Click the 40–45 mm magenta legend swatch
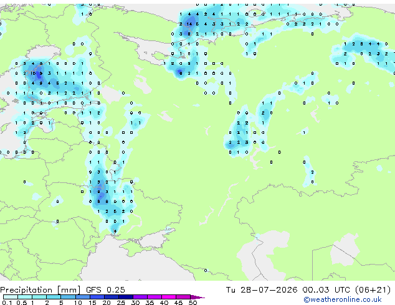This screenshot has height=305, width=395. 169,297
